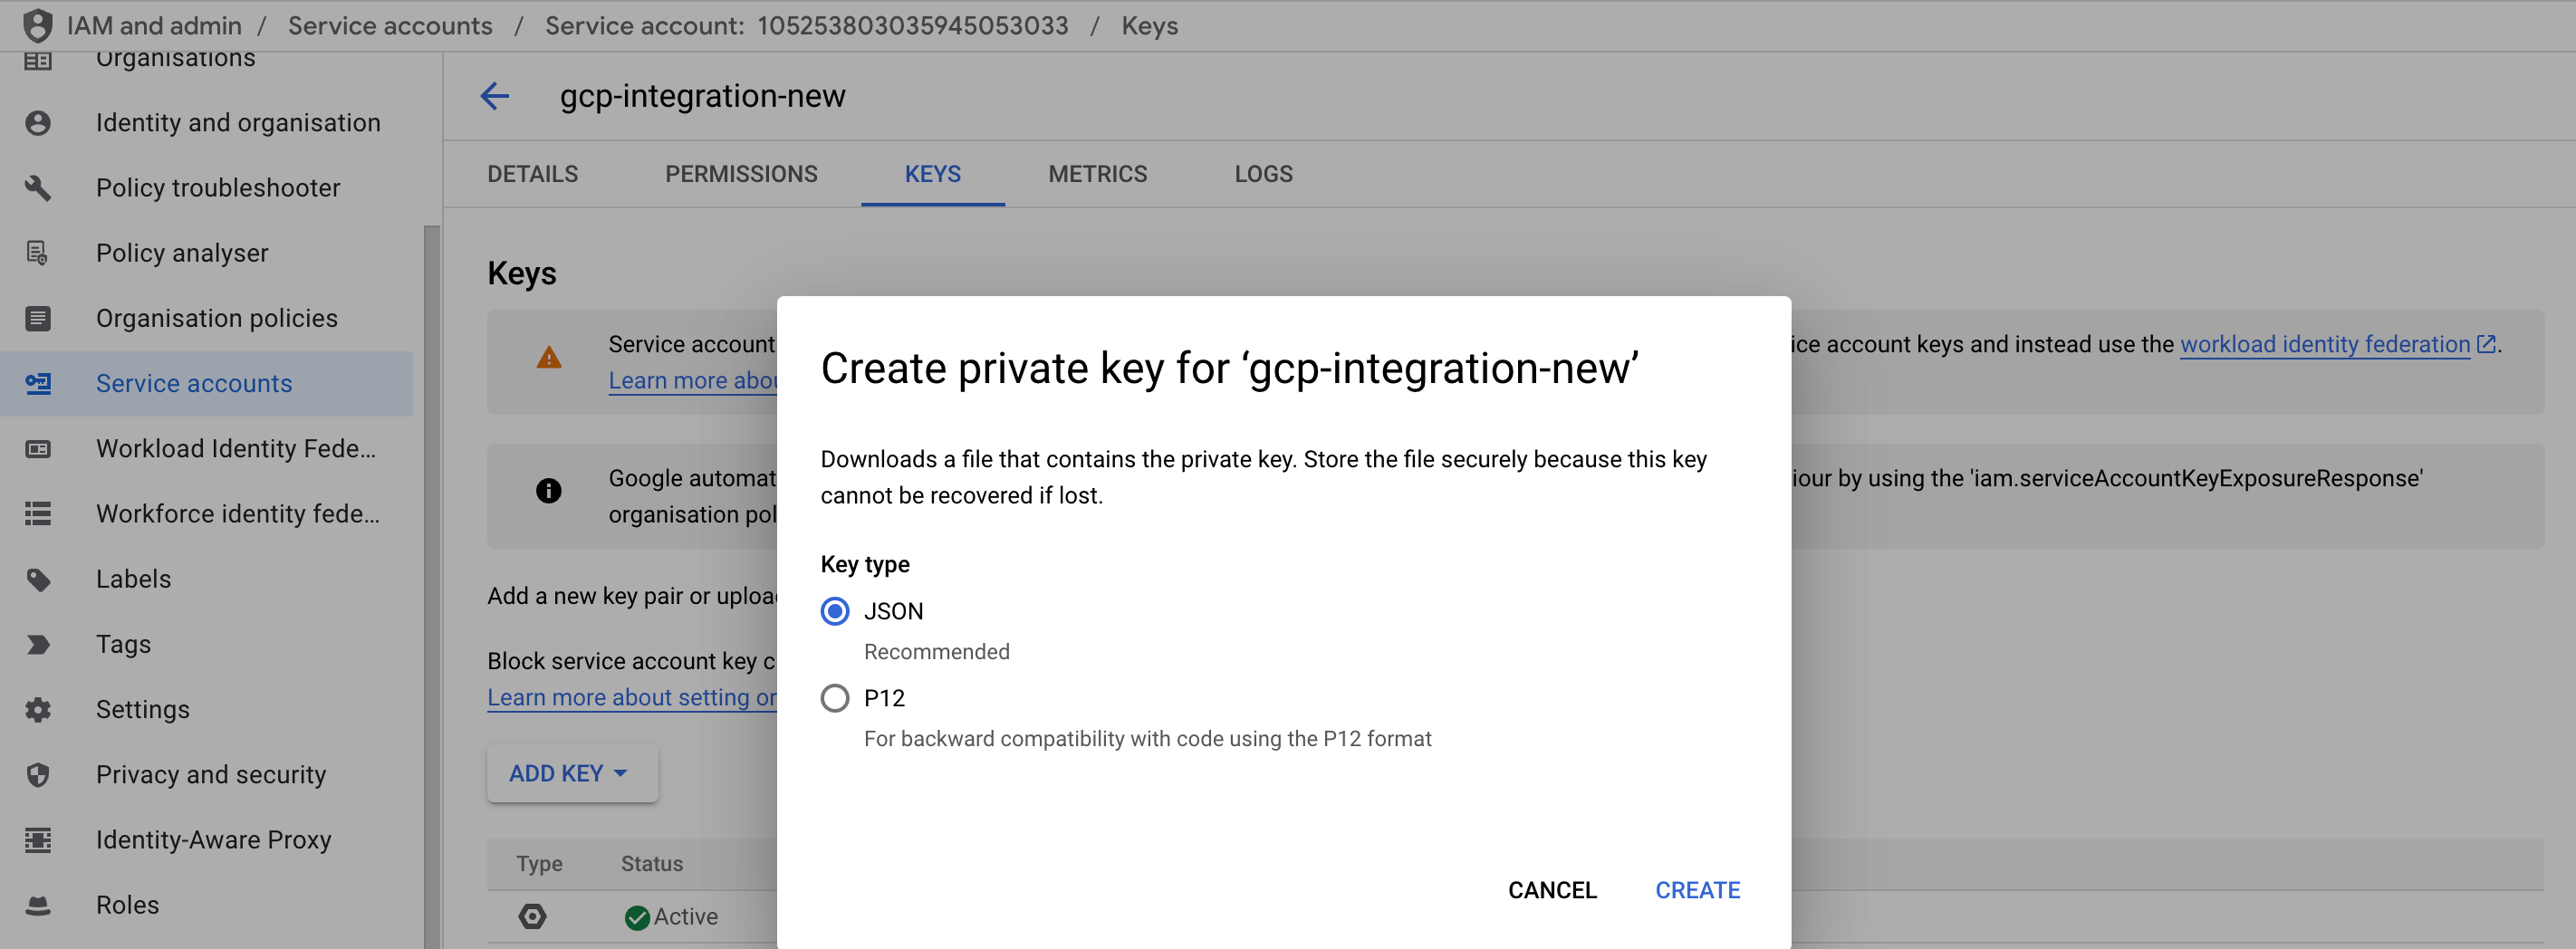Select the JSON key type radio button
The height and width of the screenshot is (949, 2576).
tap(835, 611)
